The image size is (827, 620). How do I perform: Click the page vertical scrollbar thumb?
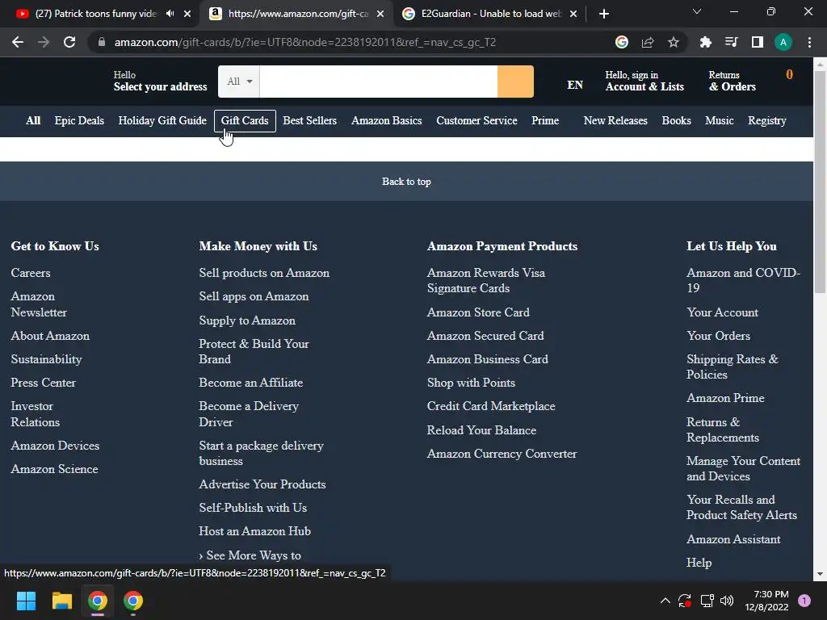coord(820,182)
